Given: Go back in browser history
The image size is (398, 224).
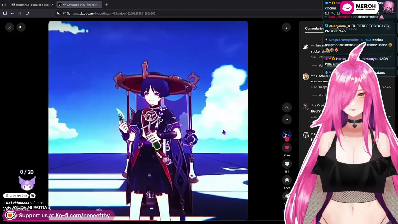Looking at the screenshot, I should (12, 13).
